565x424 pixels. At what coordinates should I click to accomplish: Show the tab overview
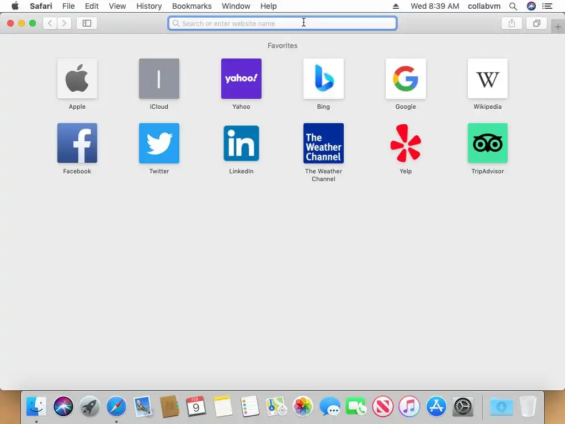(536, 23)
